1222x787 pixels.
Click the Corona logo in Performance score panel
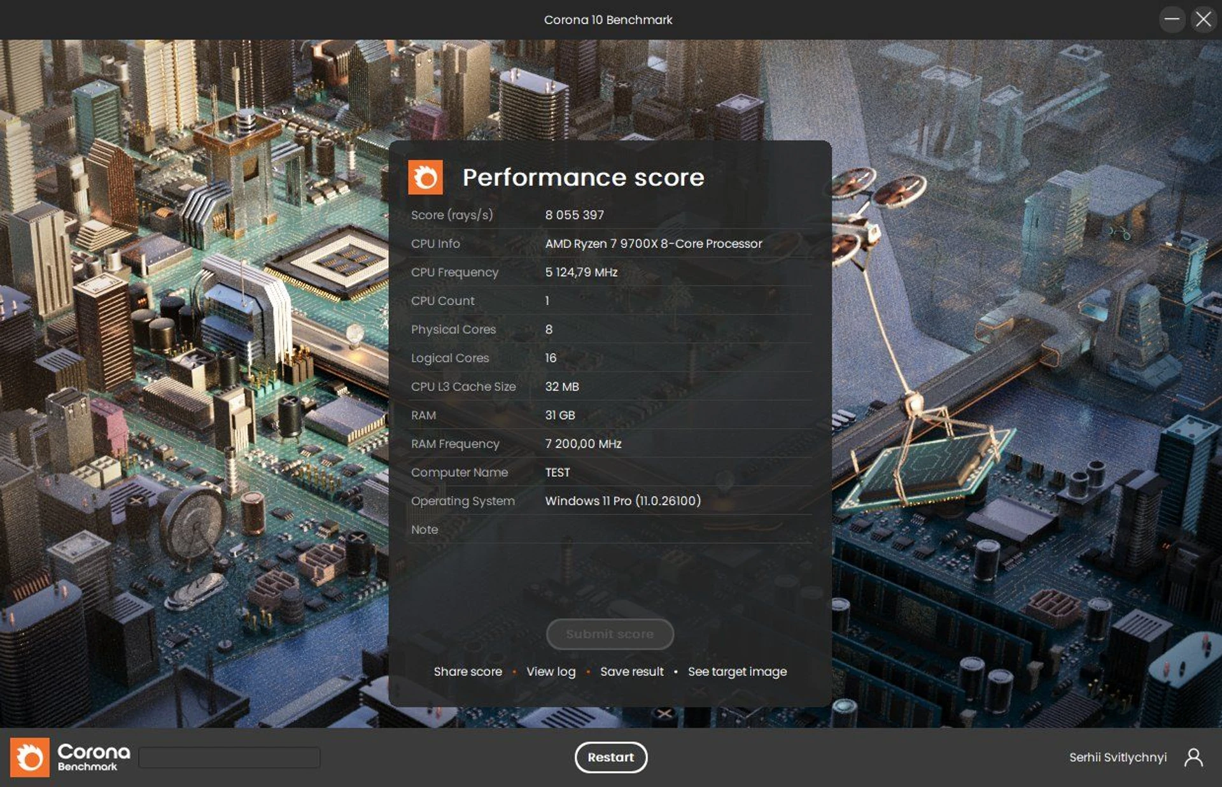point(425,177)
